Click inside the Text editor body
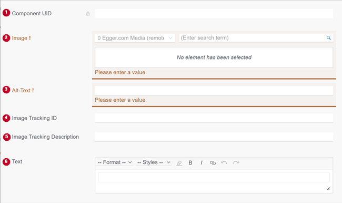The image size is (342, 203). 214,177
